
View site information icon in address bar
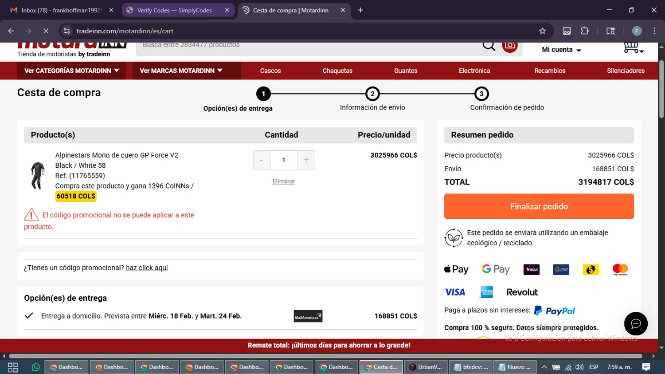tap(67, 31)
